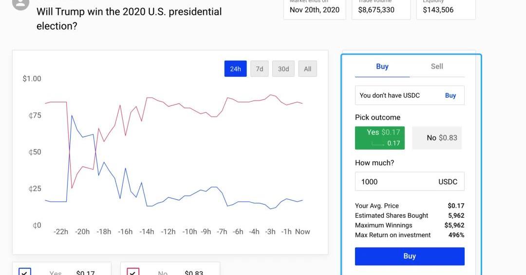Select the Yes $0.17 outcome

coord(383,138)
